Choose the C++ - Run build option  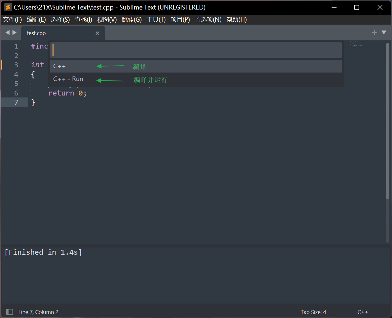pos(196,79)
